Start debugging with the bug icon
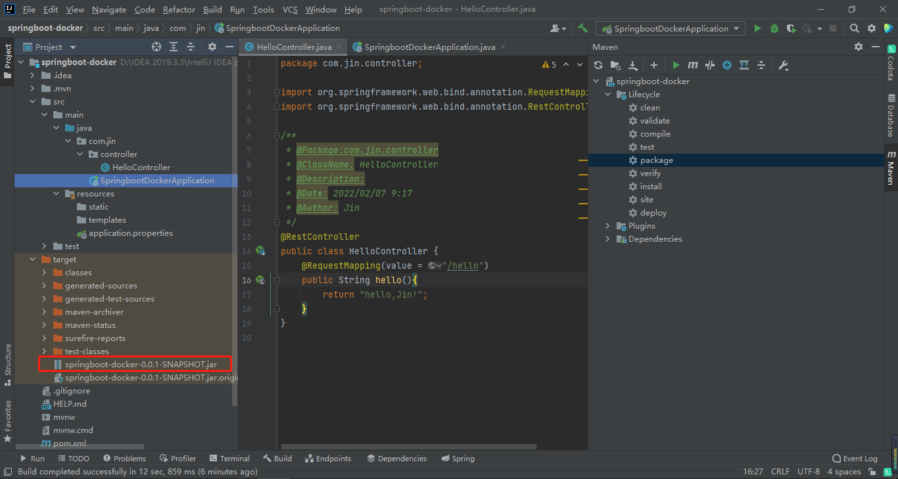The height and width of the screenshot is (479, 898). coord(774,28)
